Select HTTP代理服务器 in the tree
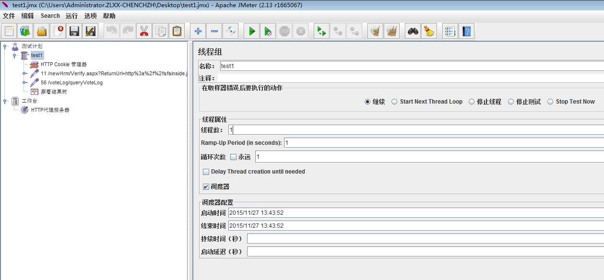Screen dimensions: 604x280 [x=50, y=110]
